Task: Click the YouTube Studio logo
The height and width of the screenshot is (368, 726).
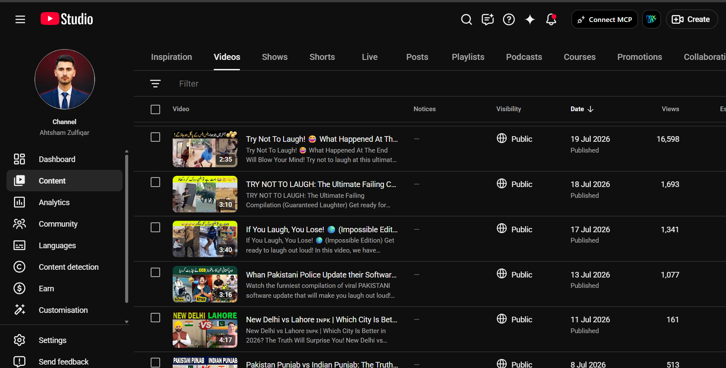Action: coord(67,19)
